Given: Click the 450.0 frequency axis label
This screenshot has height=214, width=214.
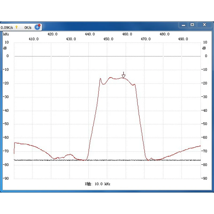Looking at the screenshot, I should [108, 39].
